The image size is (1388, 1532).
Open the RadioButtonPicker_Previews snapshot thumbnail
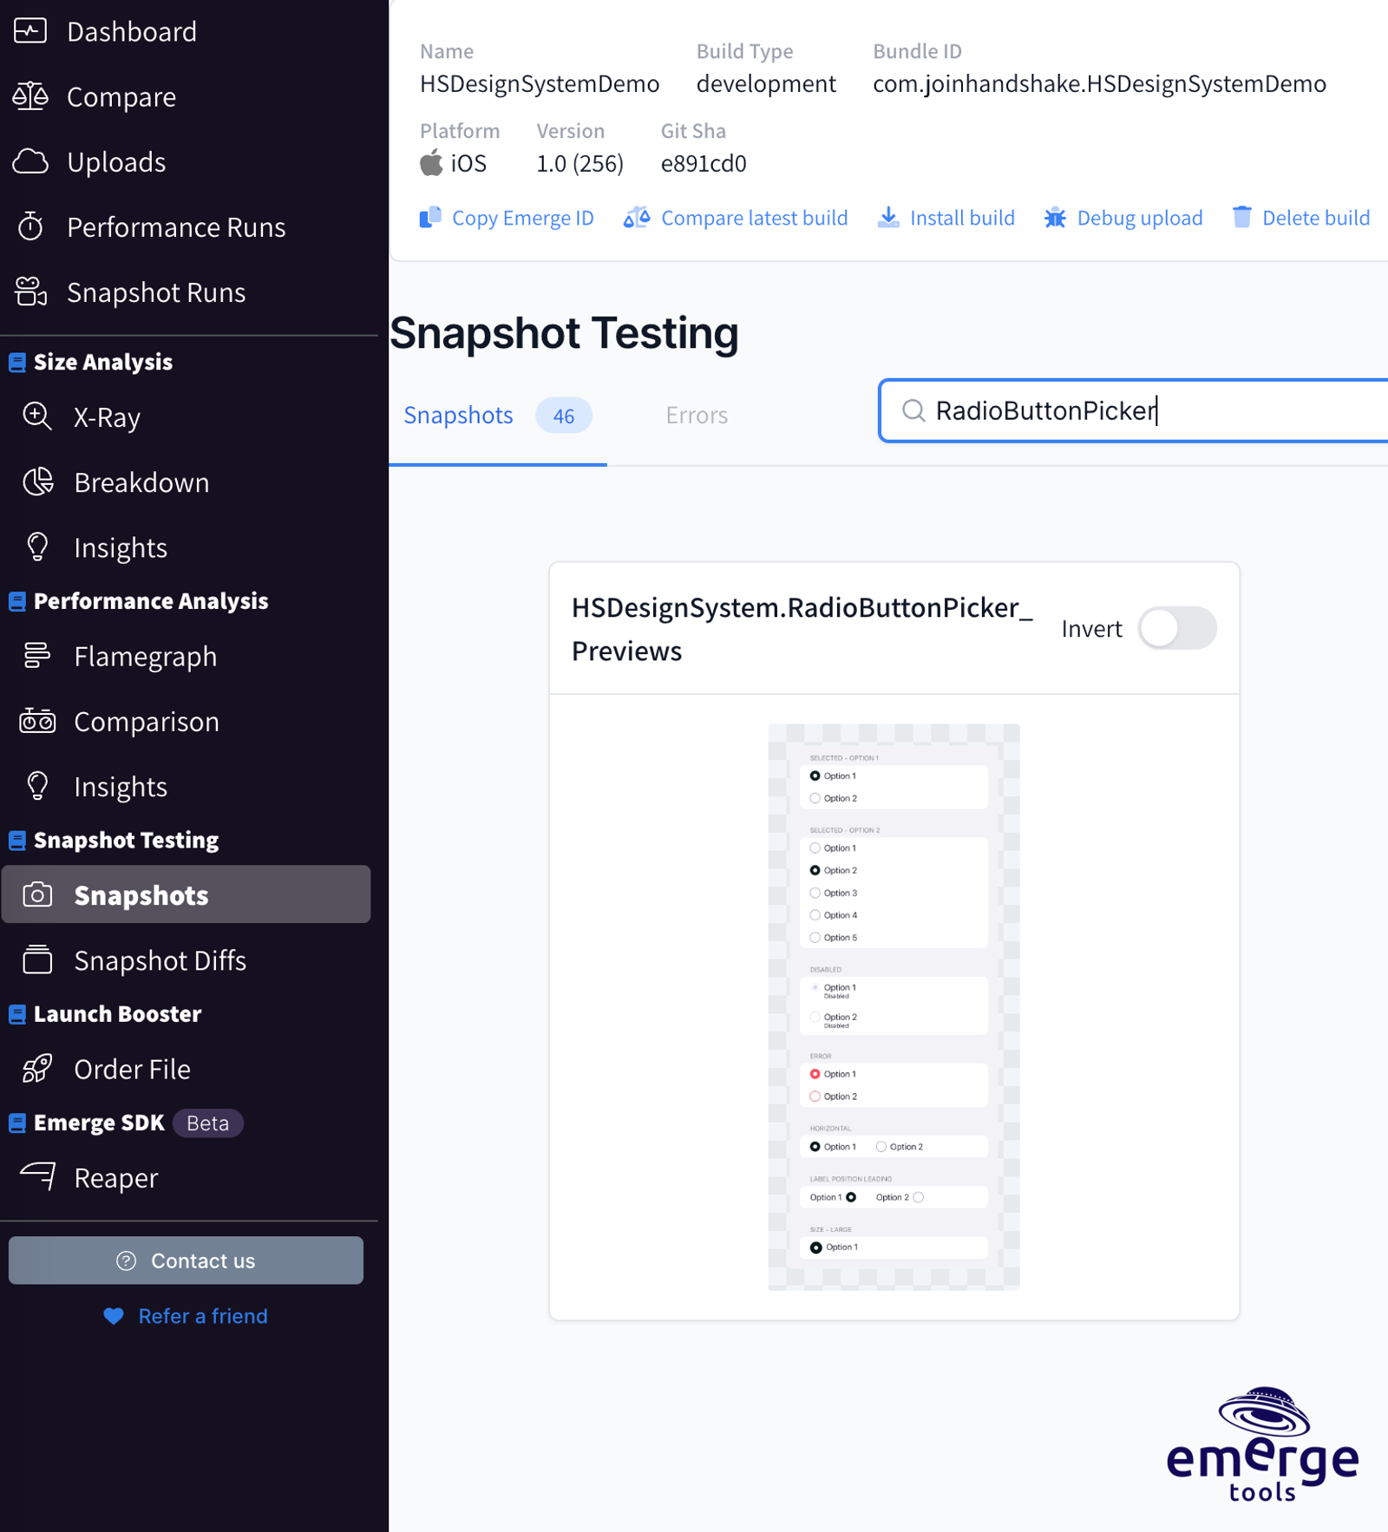point(894,1006)
